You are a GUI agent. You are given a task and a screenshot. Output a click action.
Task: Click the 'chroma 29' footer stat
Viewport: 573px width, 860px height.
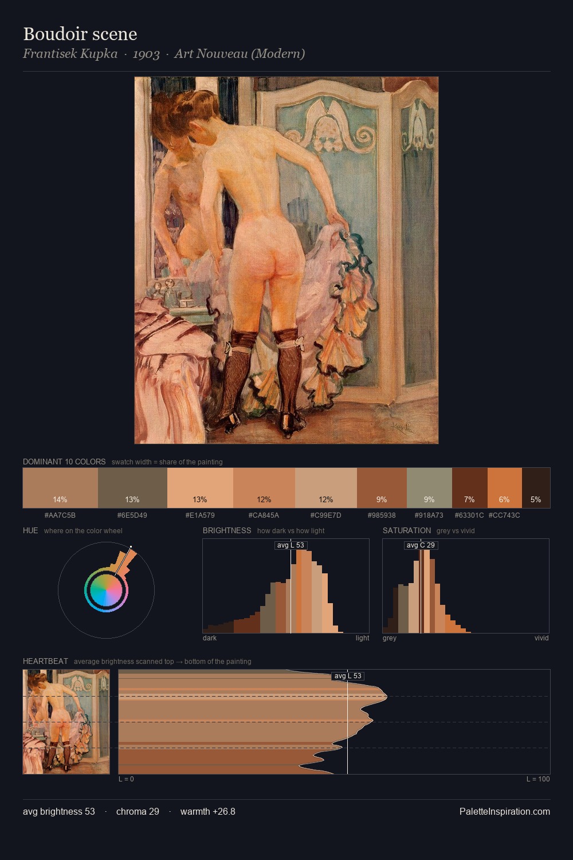point(138,811)
